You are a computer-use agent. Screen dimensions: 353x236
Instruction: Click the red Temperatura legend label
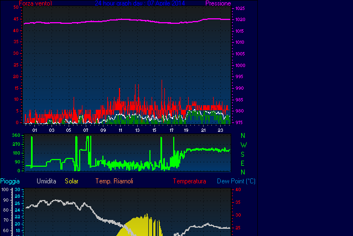[189, 181]
